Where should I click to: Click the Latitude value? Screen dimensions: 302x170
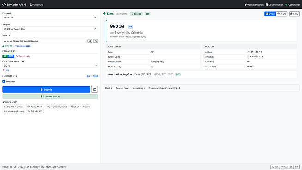(254, 52)
